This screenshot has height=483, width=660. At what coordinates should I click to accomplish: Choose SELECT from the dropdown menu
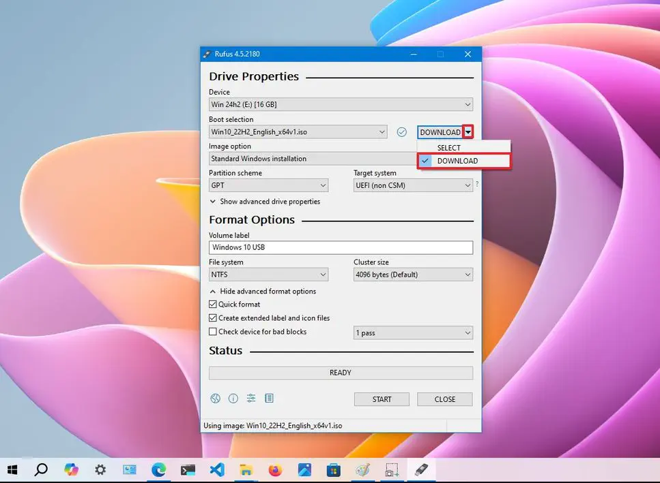(x=449, y=148)
